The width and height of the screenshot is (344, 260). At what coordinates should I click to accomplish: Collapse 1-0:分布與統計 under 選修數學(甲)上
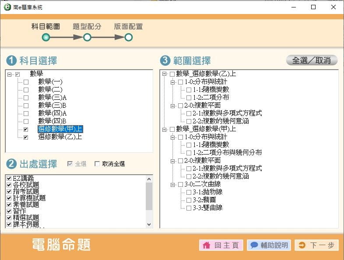[173, 137]
